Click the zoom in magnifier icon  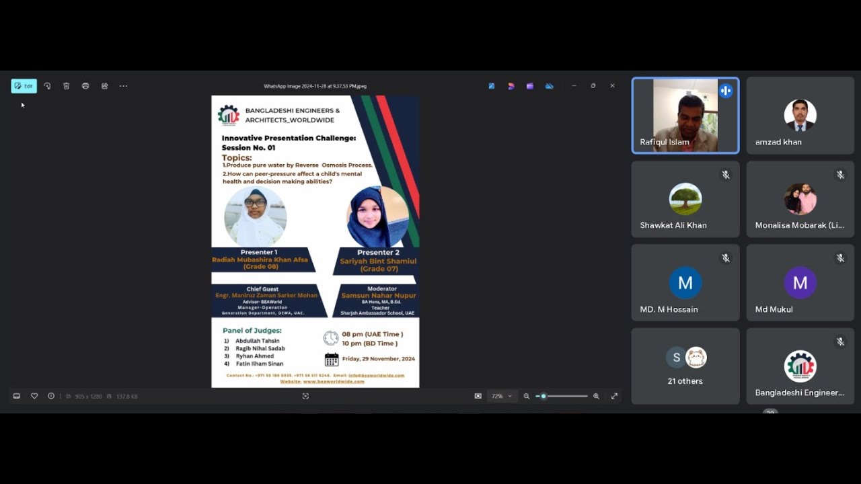596,397
